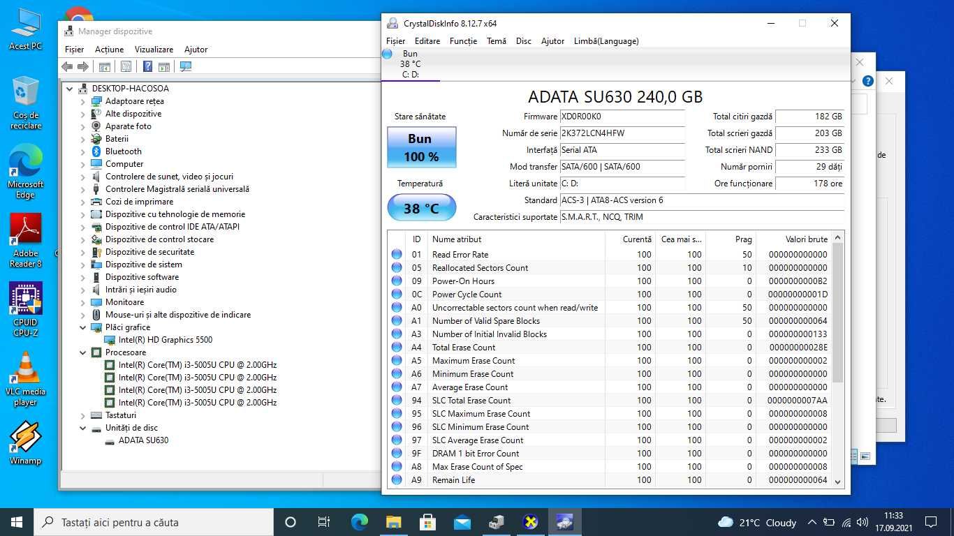Select Coș de reciclare desktop icon

(x=25, y=103)
